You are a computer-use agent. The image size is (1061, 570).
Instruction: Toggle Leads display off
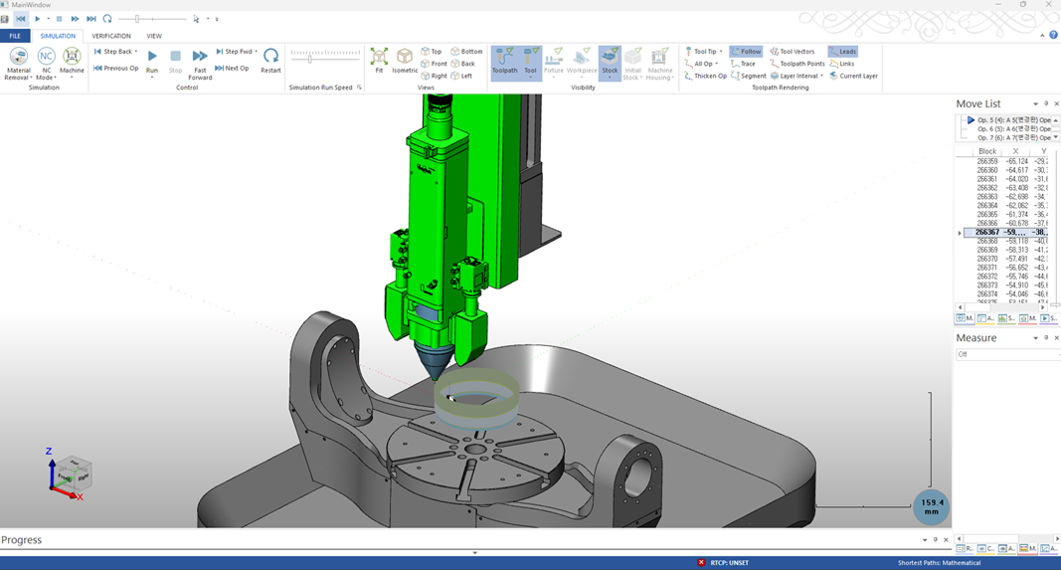click(x=841, y=52)
